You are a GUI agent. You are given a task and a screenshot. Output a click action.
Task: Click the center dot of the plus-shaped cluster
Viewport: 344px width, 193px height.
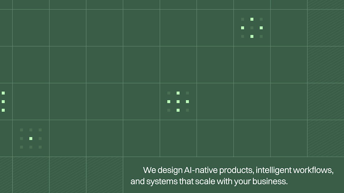click(178, 102)
